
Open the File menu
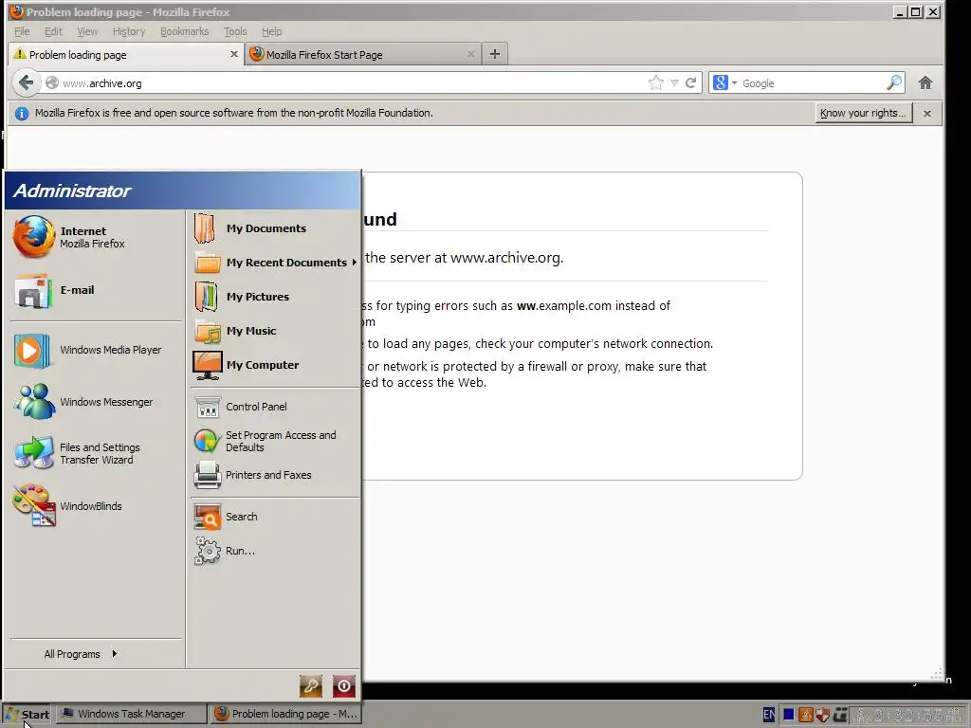tap(22, 31)
